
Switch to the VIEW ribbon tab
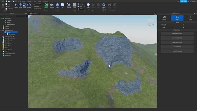click(x=40, y=1)
